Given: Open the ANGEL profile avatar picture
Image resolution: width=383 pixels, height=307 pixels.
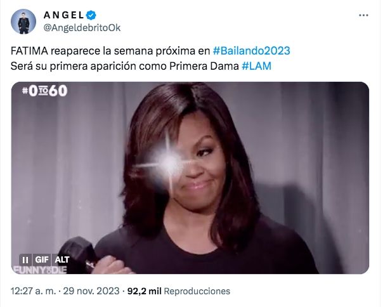Looking at the screenshot, I should [23, 22].
